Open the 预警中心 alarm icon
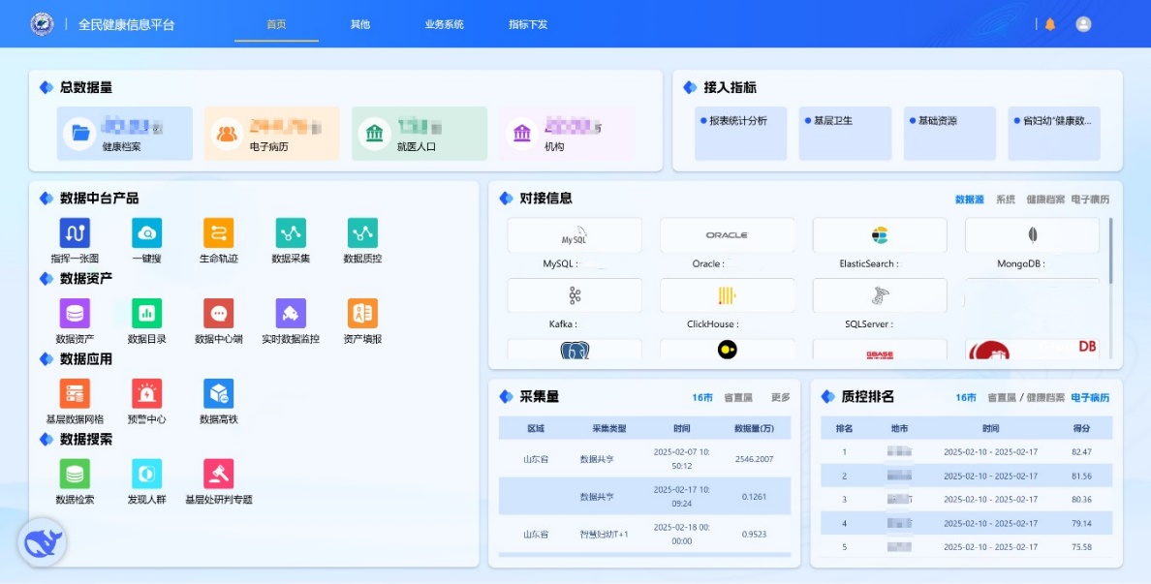 point(146,394)
